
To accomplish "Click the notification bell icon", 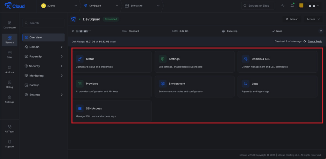I will [x=292, y=6].
